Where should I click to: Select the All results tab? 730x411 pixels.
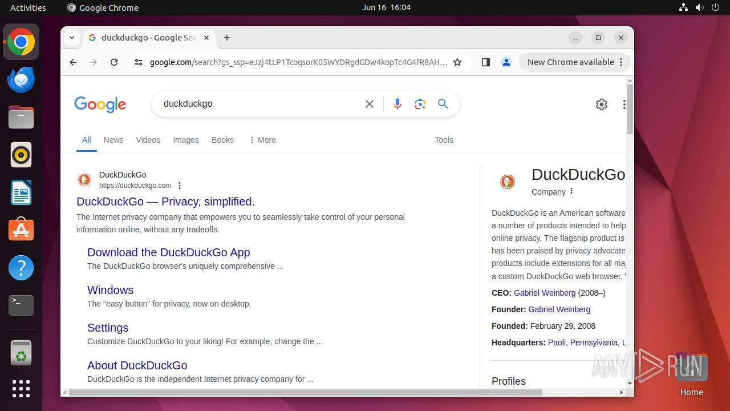[87, 140]
